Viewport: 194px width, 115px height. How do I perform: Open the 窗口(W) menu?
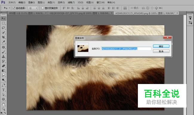click(x=101, y=2)
